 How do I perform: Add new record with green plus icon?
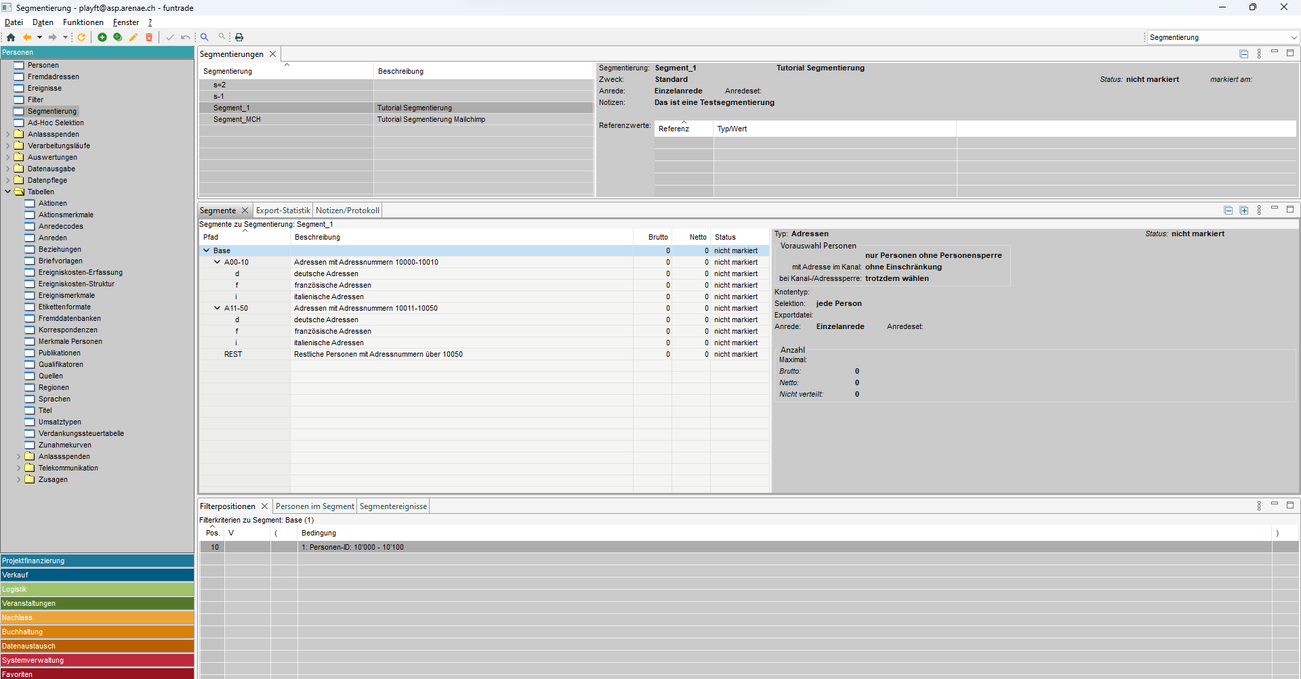pyautogui.click(x=102, y=37)
